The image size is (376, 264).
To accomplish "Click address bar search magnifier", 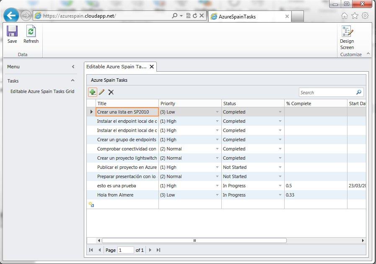I will (x=174, y=16).
